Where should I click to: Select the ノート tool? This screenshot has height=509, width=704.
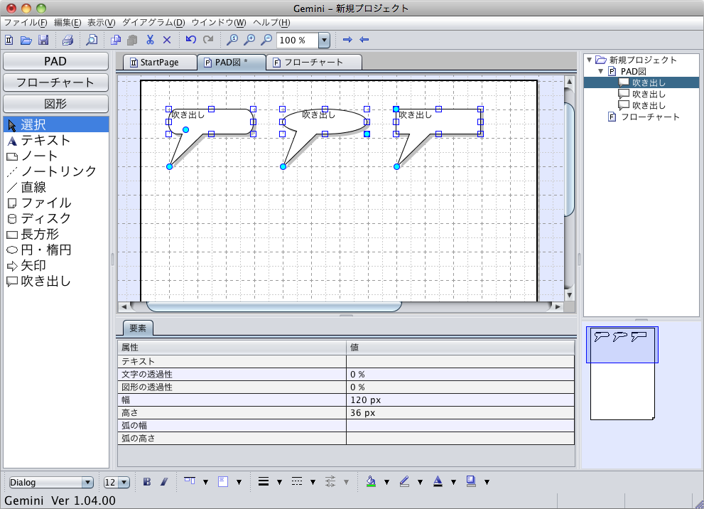point(56,156)
